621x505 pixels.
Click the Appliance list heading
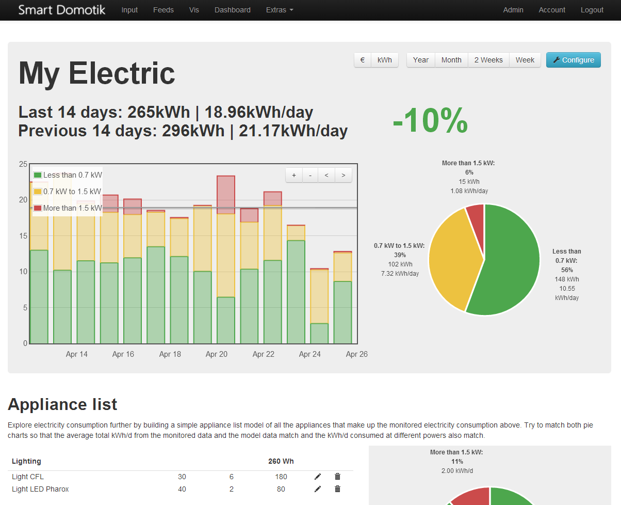point(62,404)
